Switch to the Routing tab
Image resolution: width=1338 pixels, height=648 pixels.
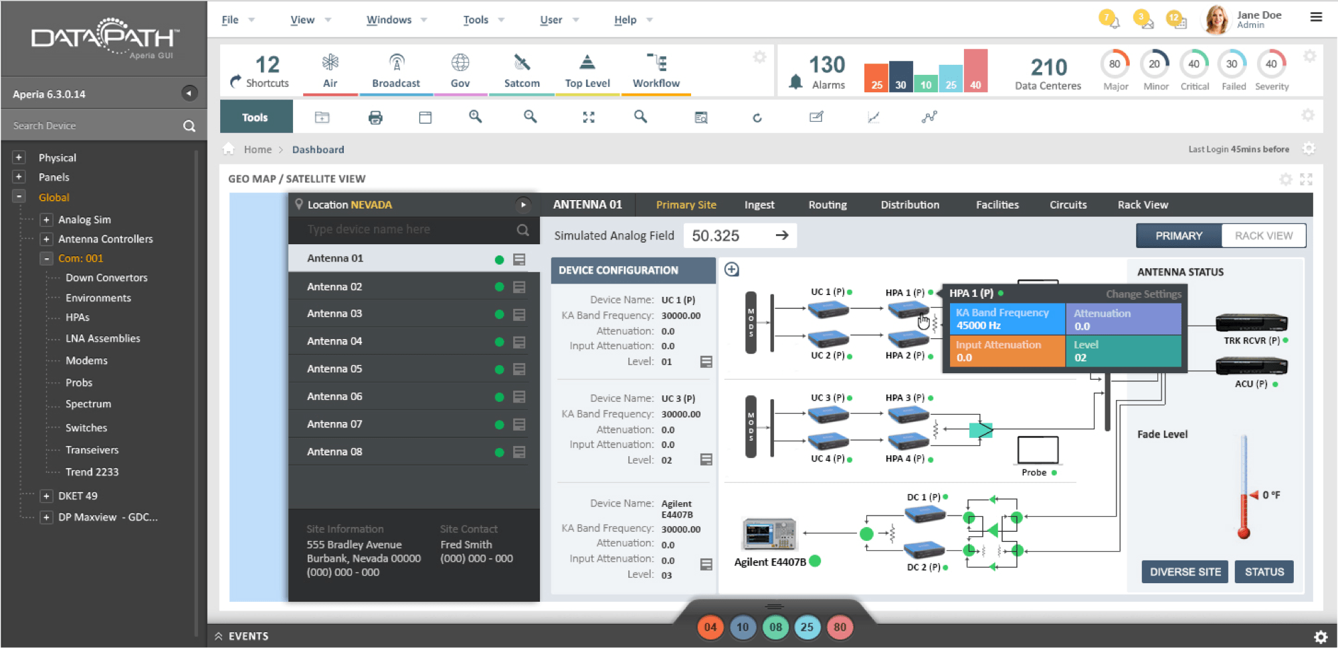(x=827, y=205)
